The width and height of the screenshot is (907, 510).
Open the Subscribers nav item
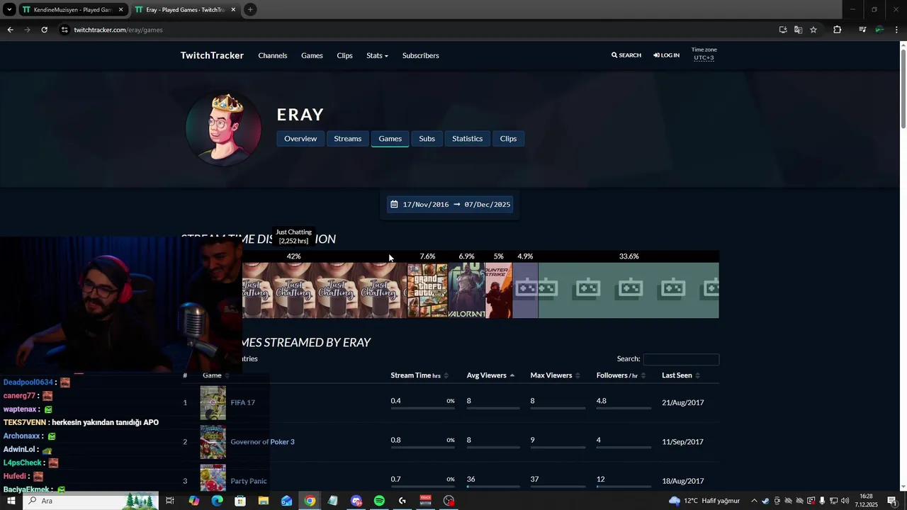pos(421,55)
